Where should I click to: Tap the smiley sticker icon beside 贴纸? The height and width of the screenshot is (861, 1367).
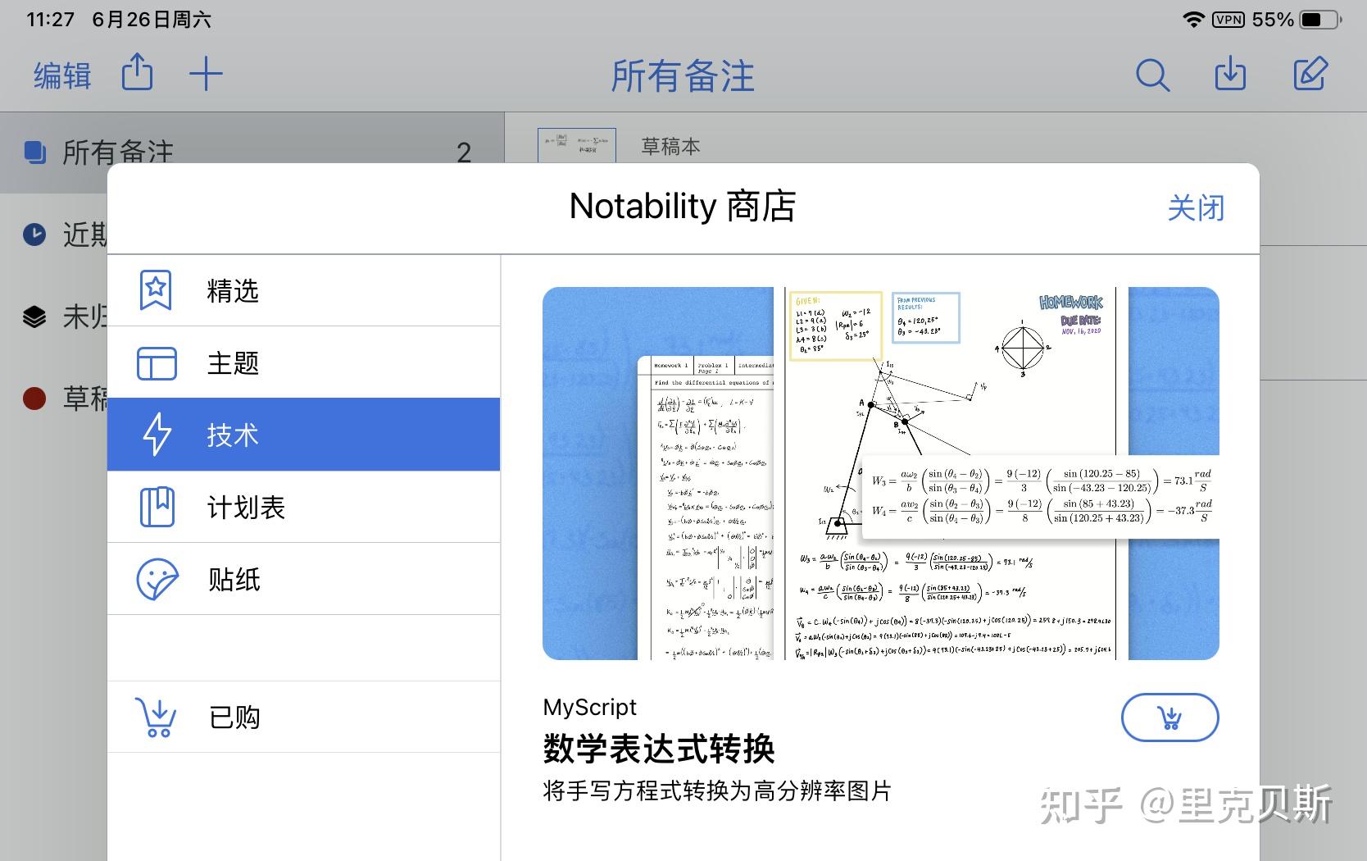coord(156,579)
